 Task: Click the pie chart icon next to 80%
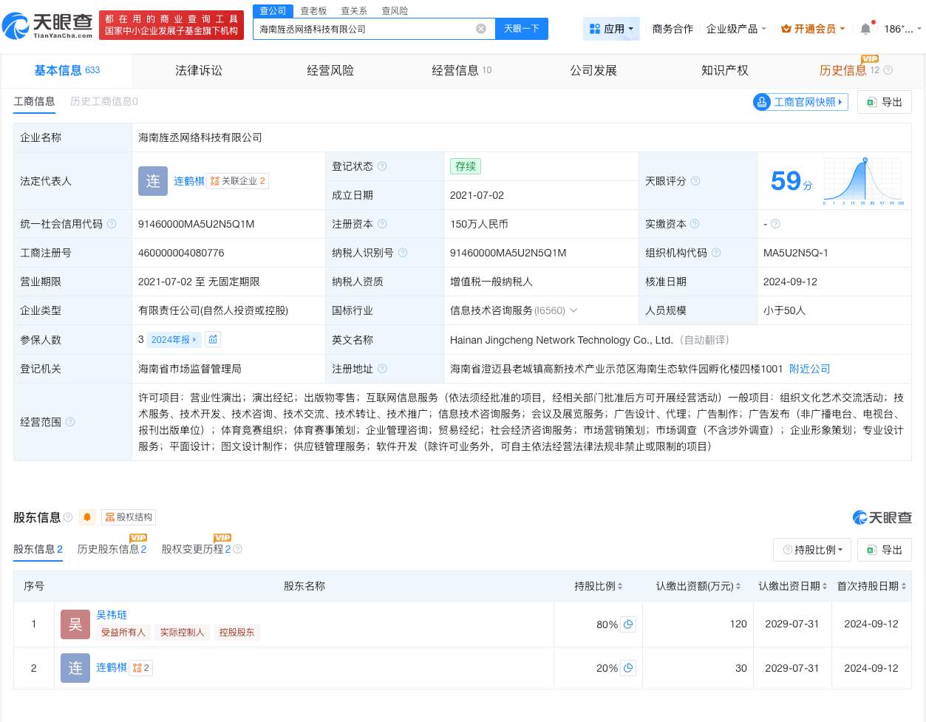[628, 624]
